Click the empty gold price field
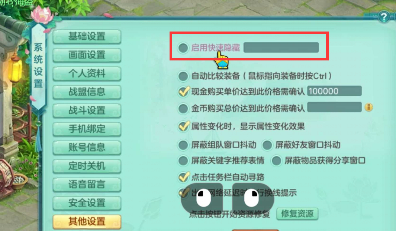The width and height of the screenshot is (396, 231). click(x=334, y=107)
